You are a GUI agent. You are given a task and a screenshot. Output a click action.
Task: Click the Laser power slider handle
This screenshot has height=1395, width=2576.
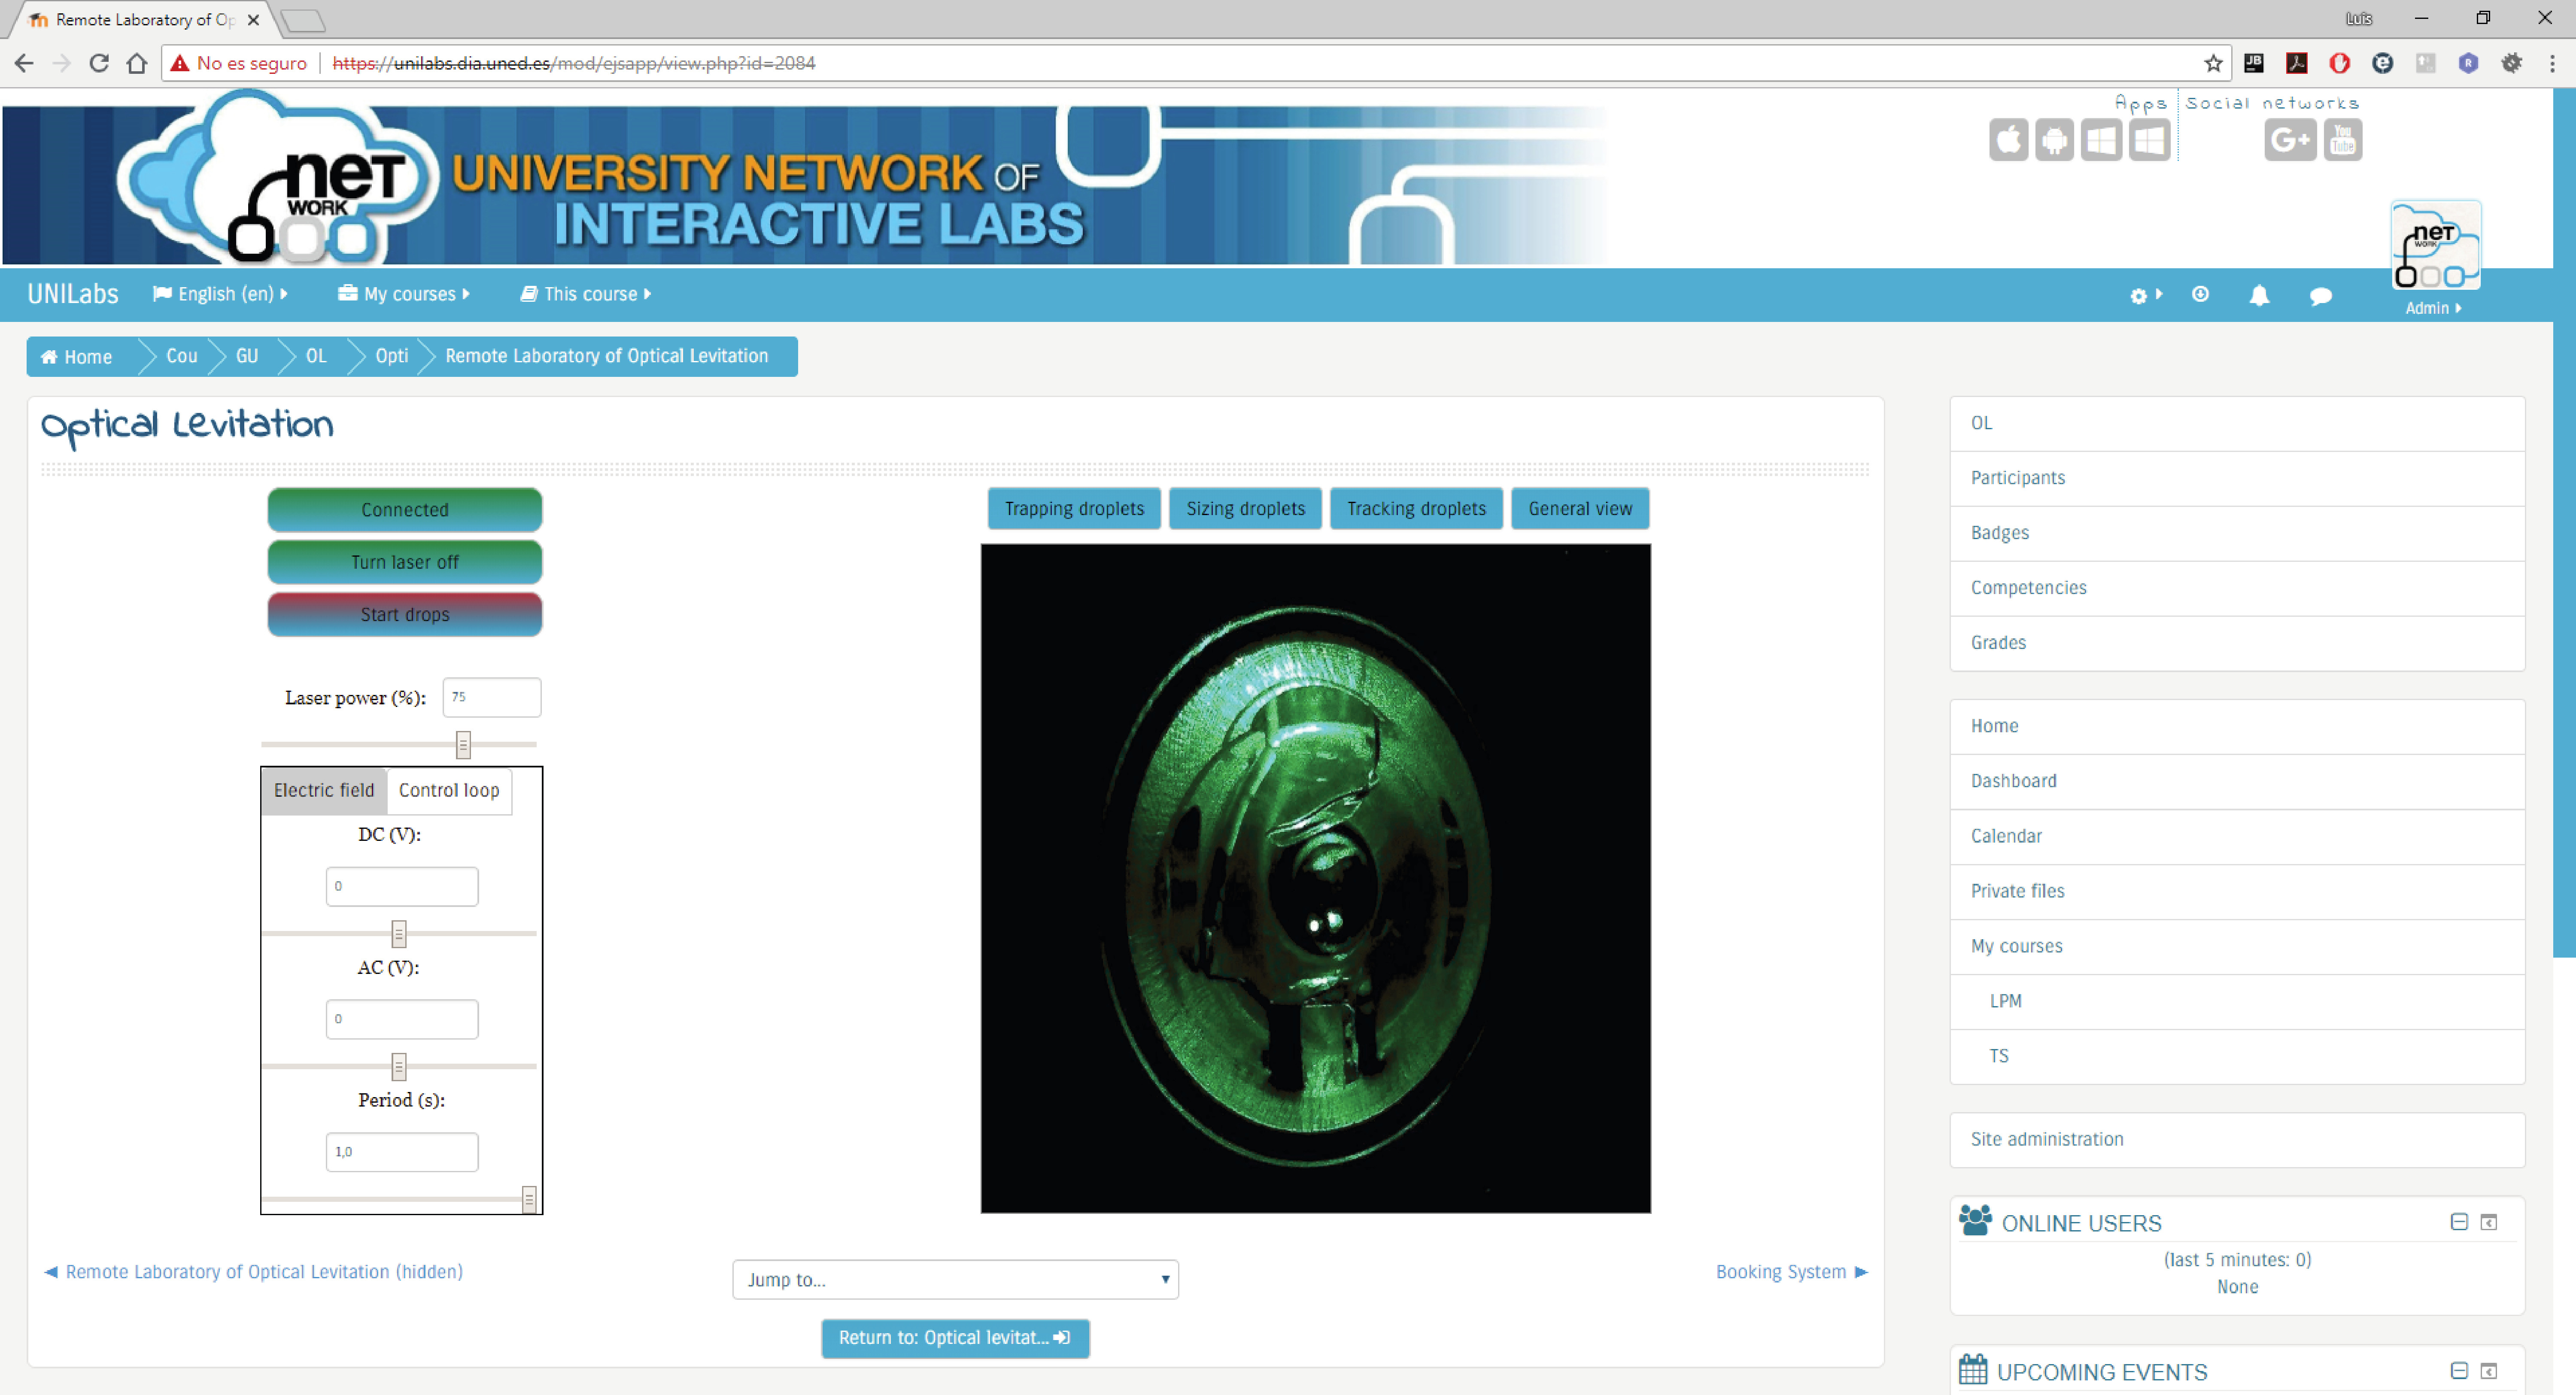pyautogui.click(x=463, y=745)
